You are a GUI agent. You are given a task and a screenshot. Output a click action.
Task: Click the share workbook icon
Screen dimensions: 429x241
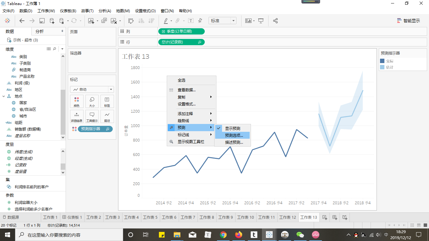[x=275, y=21]
